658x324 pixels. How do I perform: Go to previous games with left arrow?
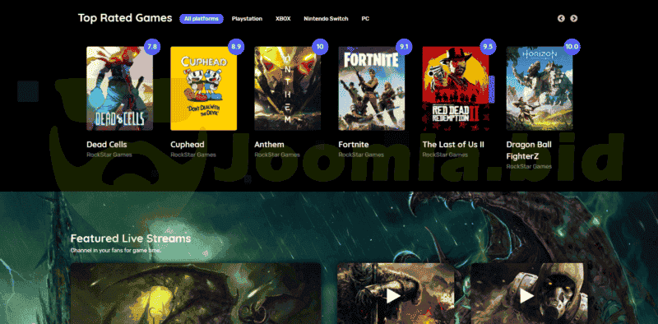(x=561, y=18)
